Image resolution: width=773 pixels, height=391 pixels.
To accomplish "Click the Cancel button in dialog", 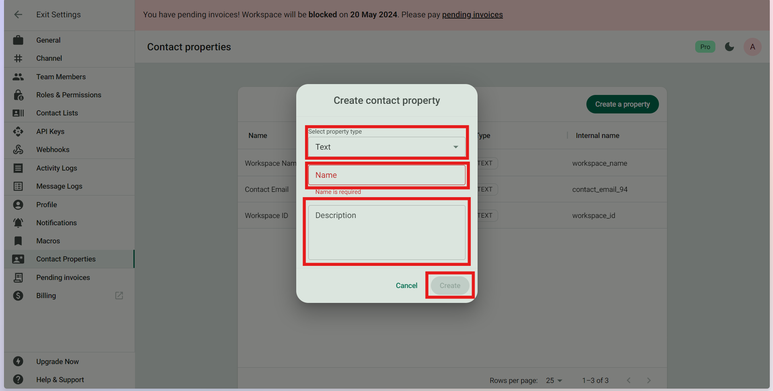I will pos(406,286).
